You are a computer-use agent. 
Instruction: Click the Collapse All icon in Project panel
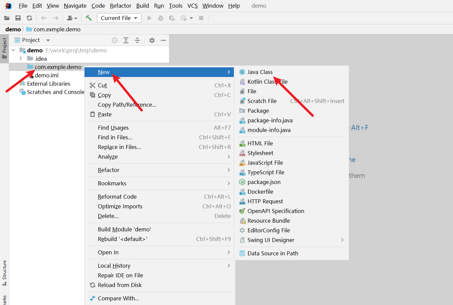[137, 40]
